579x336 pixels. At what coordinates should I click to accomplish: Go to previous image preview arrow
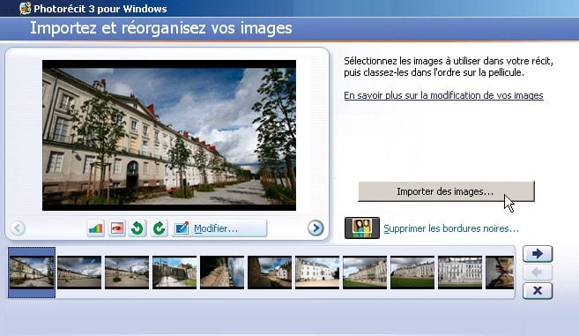pyautogui.click(x=18, y=228)
